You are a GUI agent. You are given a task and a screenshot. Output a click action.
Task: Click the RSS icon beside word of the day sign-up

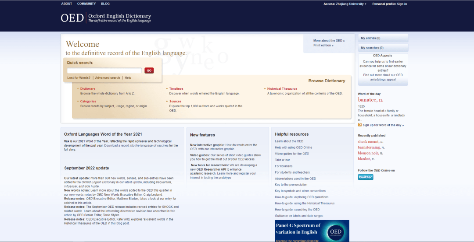click(x=360, y=125)
